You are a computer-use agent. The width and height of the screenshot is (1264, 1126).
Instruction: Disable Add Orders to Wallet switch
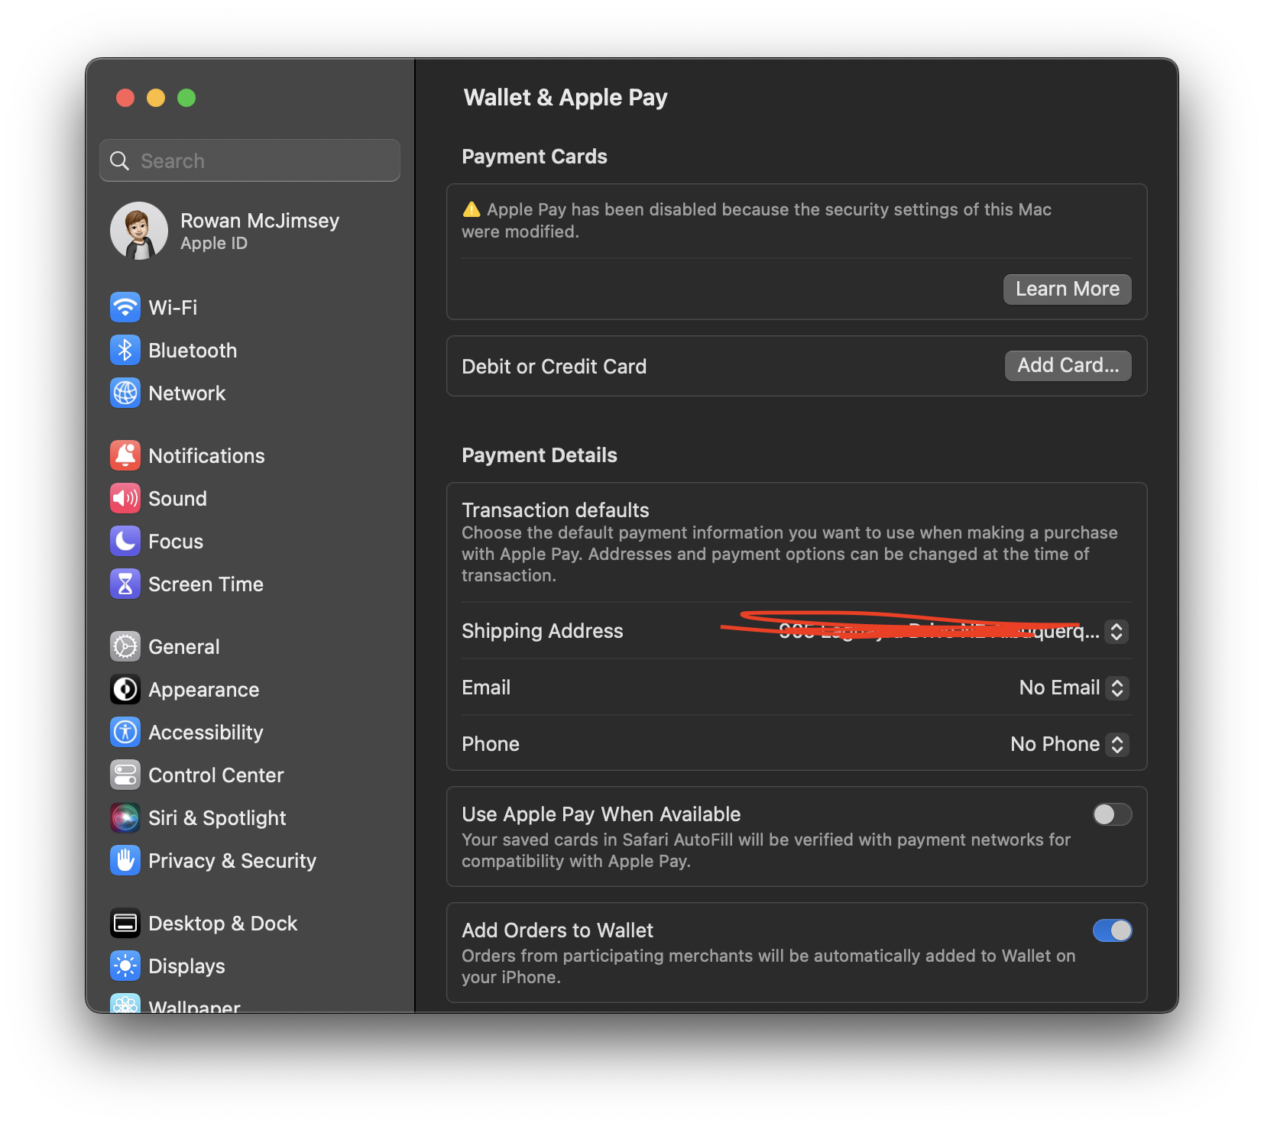[x=1112, y=931]
